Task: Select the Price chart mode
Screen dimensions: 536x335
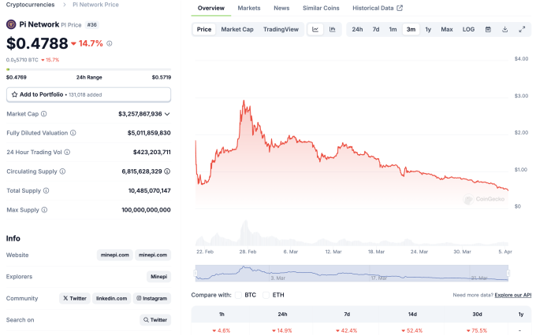Action: 204,29
